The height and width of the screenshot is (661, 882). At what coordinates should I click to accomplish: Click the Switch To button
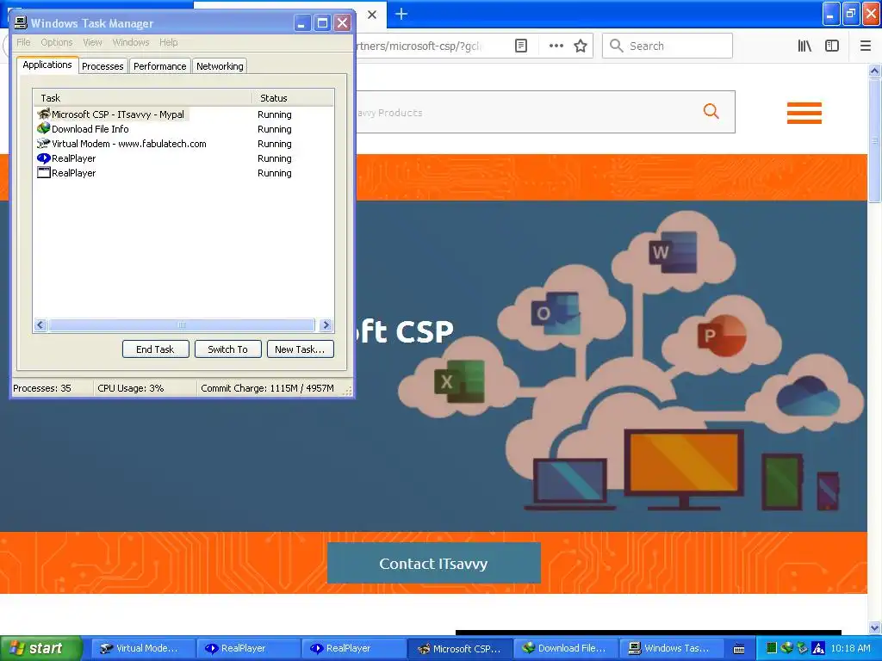pyautogui.click(x=227, y=349)
